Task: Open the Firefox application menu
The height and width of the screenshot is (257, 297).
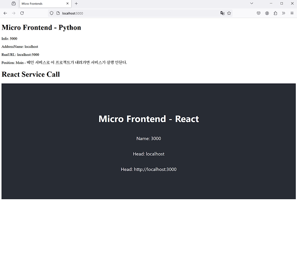Action: click(292, 13)
